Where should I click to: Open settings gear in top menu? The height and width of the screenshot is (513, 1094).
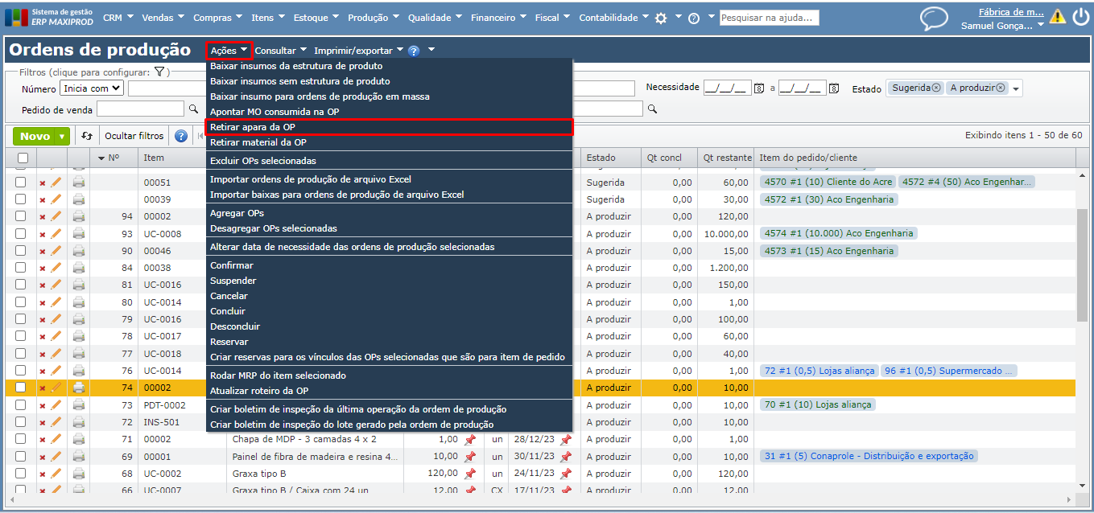[x=661, y=18]
